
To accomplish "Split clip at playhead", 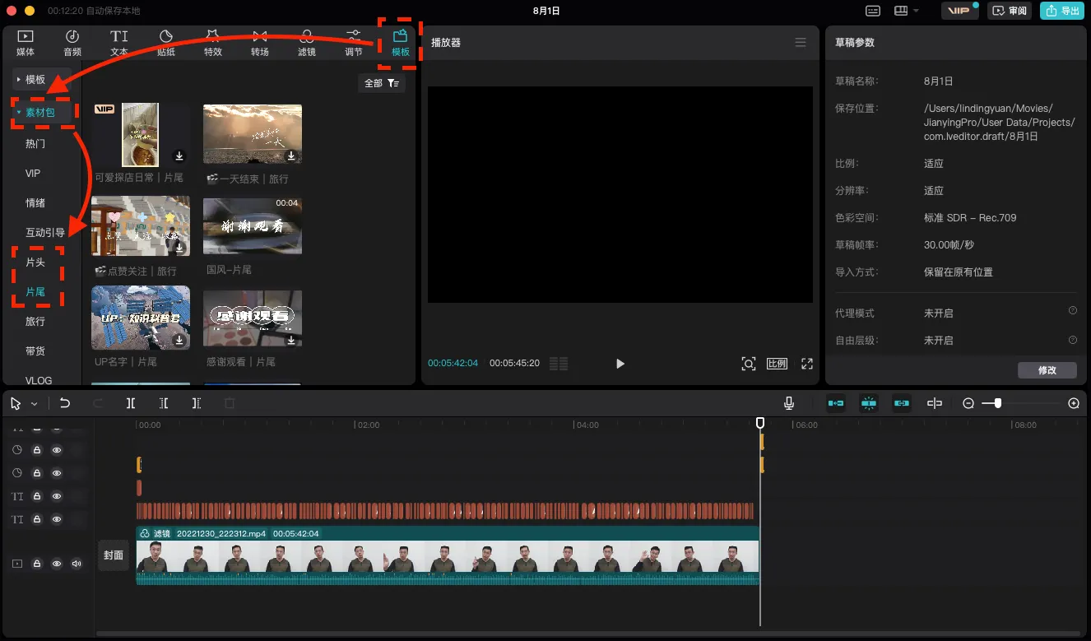I will coord(131,403).
